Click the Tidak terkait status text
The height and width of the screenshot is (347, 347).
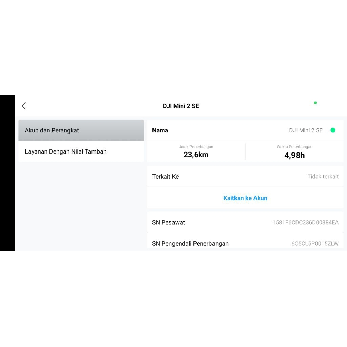tap(323, 176)
